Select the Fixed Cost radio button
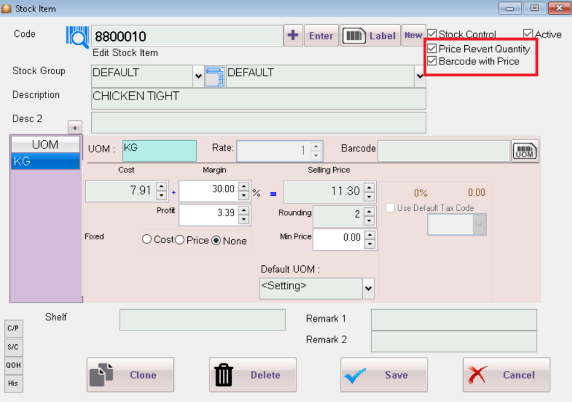Image resolution: width=572 pixels, height=402 pixels. [x=147, y=240]
